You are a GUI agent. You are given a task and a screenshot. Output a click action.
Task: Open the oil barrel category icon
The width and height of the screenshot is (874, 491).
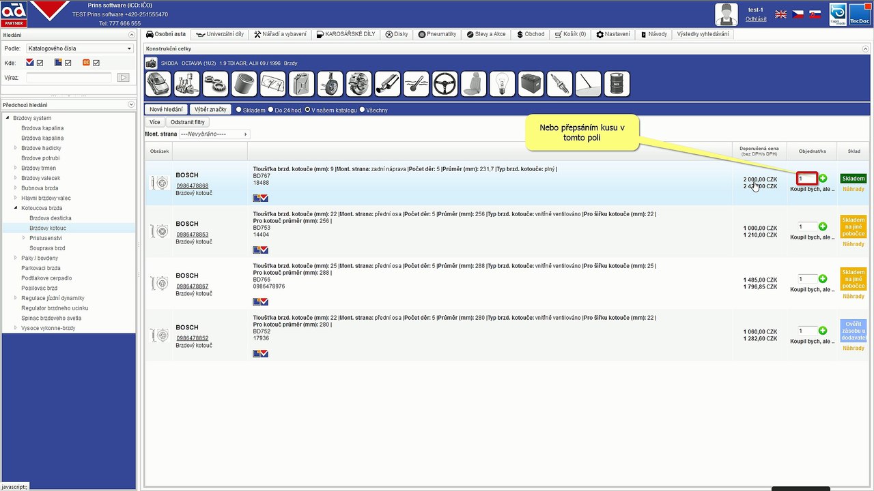click(617, 84)
